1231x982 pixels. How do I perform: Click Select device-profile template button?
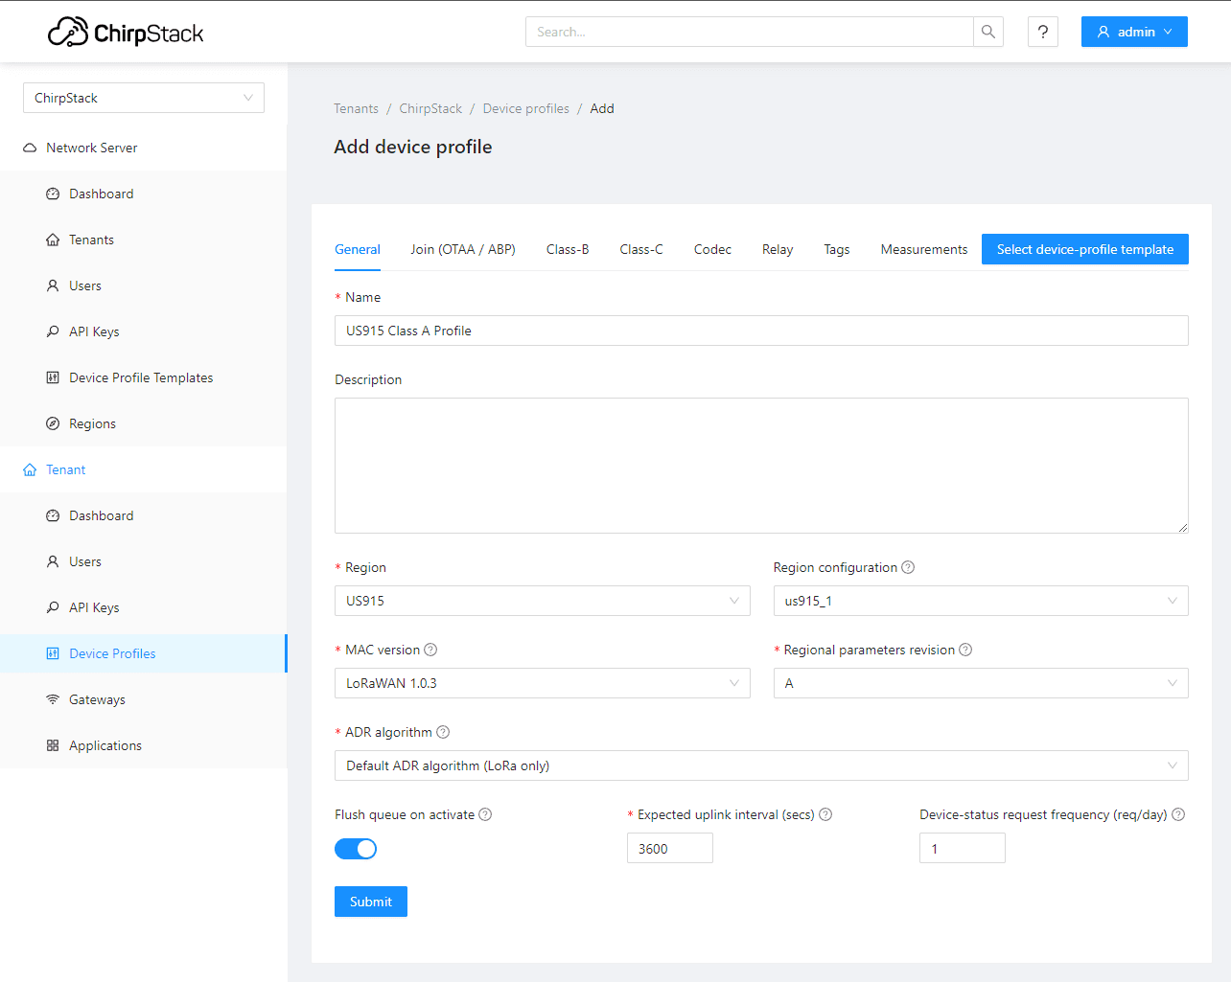pyautogui.click(x=1084, y=249)
